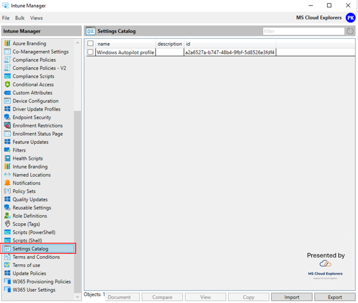
Task: Click the sidebar scroll down arrow
Action: (x=77, y=297)
